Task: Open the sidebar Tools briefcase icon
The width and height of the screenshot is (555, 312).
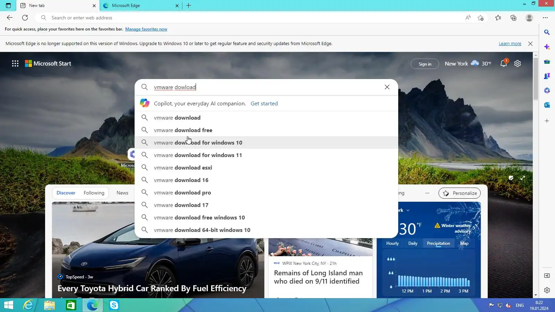Action: coord(547,61)
